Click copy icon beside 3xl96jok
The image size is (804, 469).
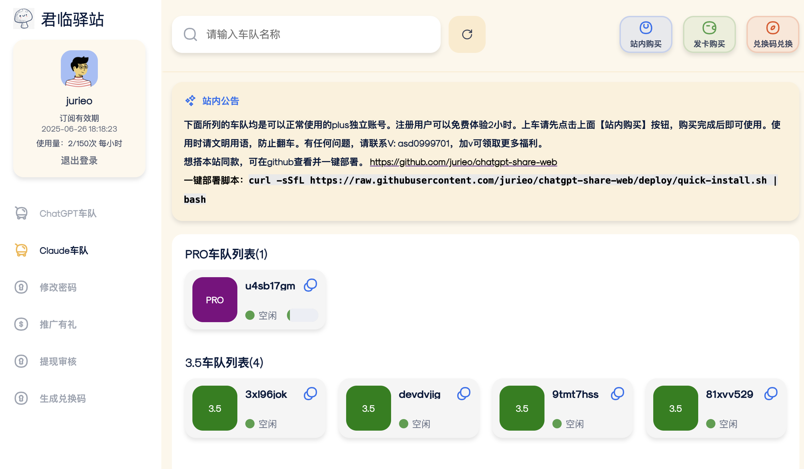pyautogui.click(x=310, y=394)
